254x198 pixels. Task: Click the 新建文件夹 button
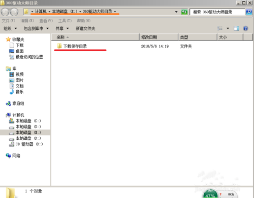[x=85, y=28]
